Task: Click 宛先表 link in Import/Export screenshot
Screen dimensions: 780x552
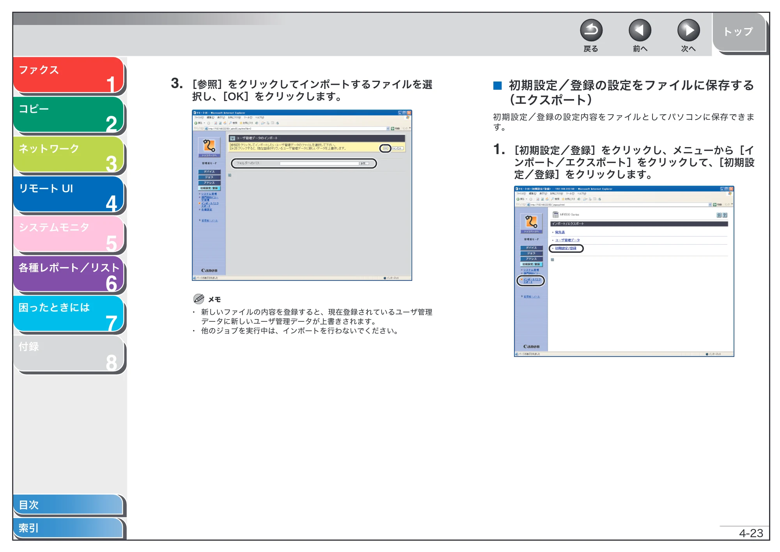Action: tap(560, 233)
